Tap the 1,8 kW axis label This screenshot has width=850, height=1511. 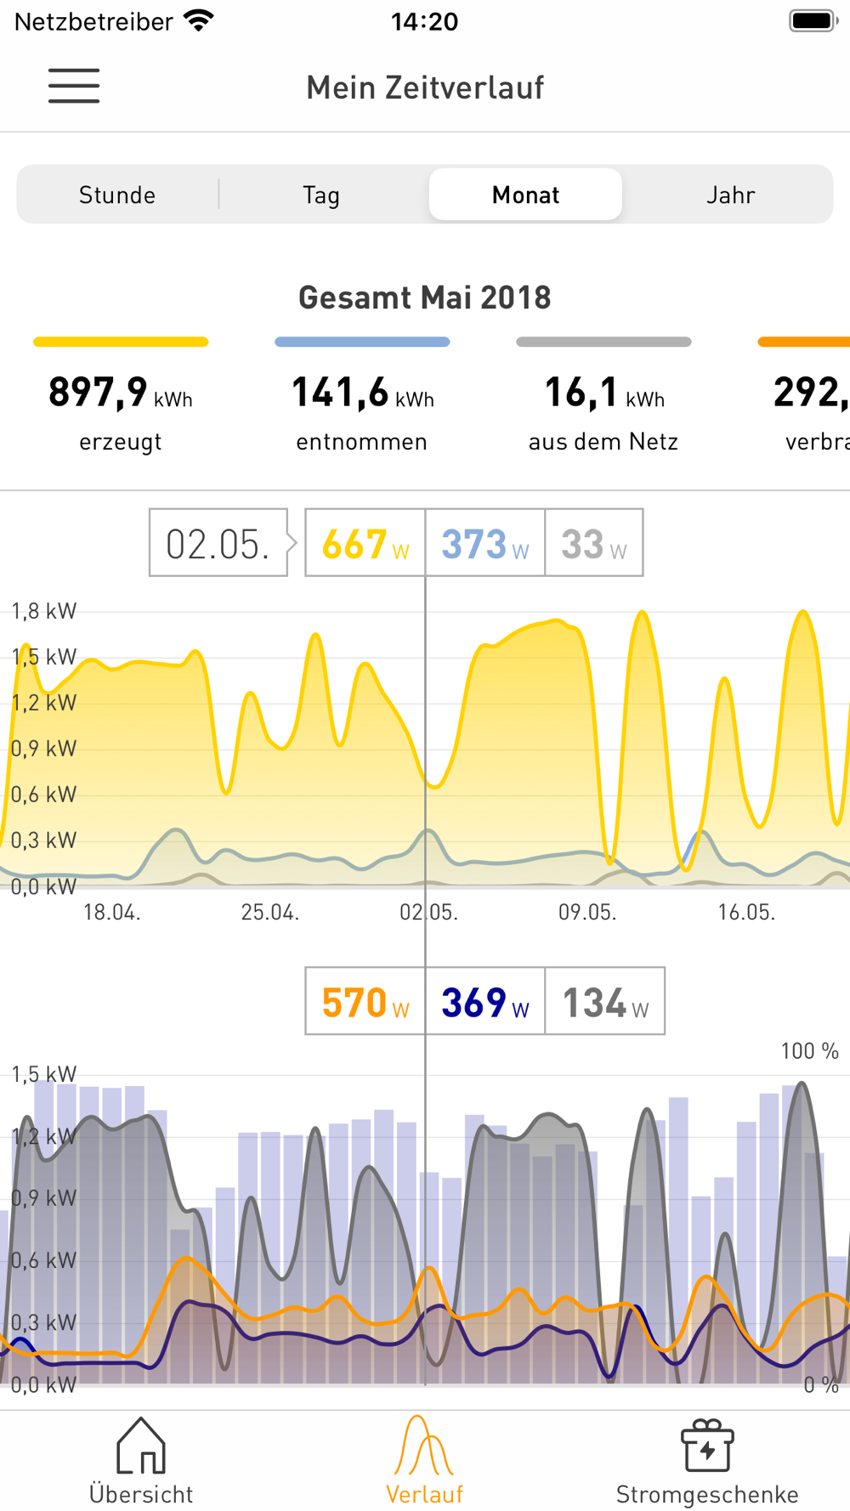(43, 611)
